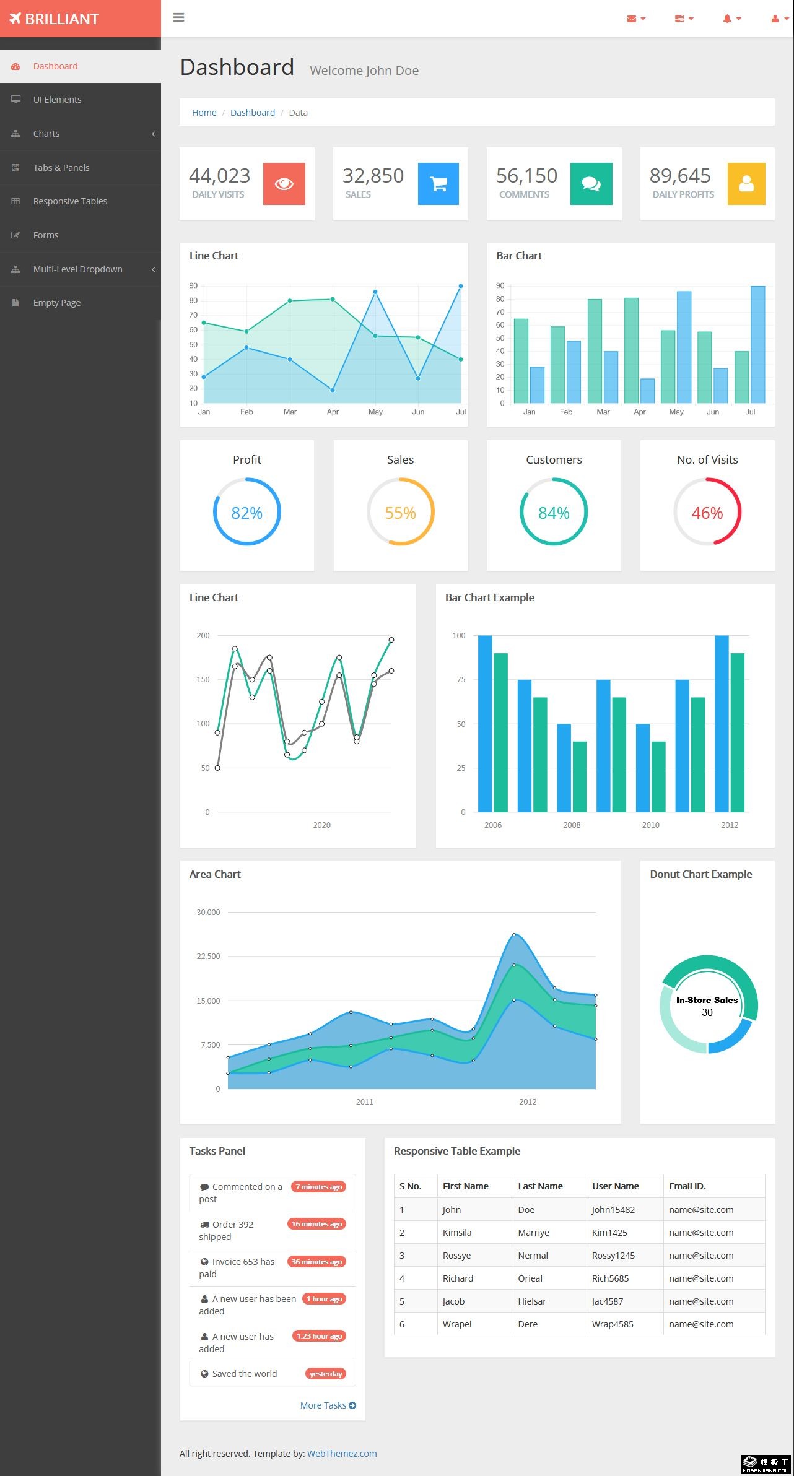Click the yellow Daily Profits user icon
The height and width of the screenshot is (1476, 794).
746,183
